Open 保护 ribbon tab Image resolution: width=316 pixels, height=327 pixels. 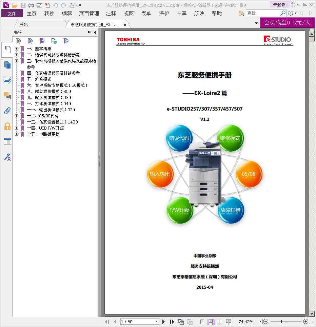tap(164, 13)
